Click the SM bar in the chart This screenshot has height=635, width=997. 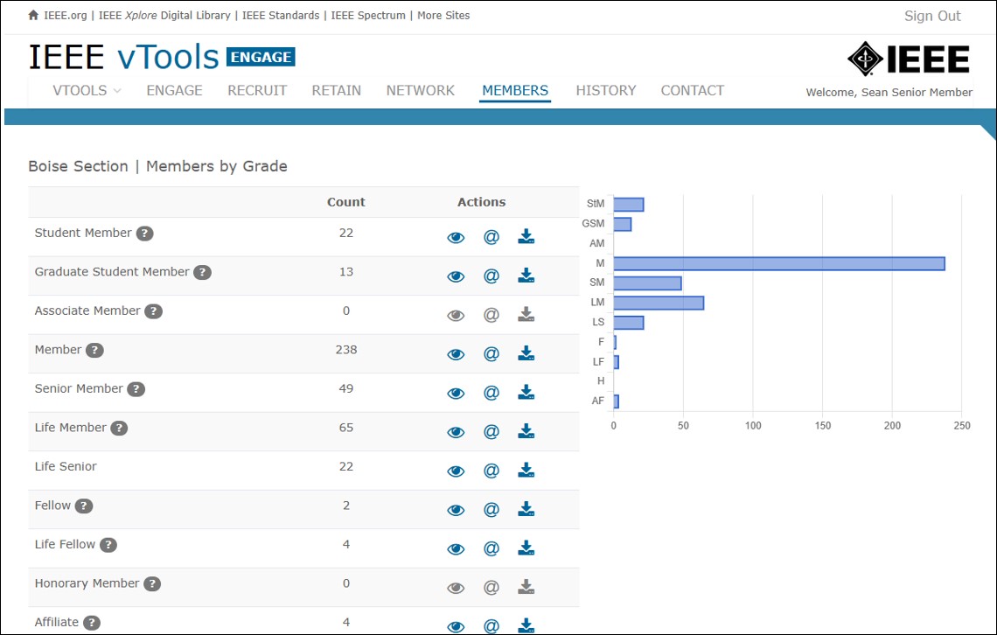point(647,283)
